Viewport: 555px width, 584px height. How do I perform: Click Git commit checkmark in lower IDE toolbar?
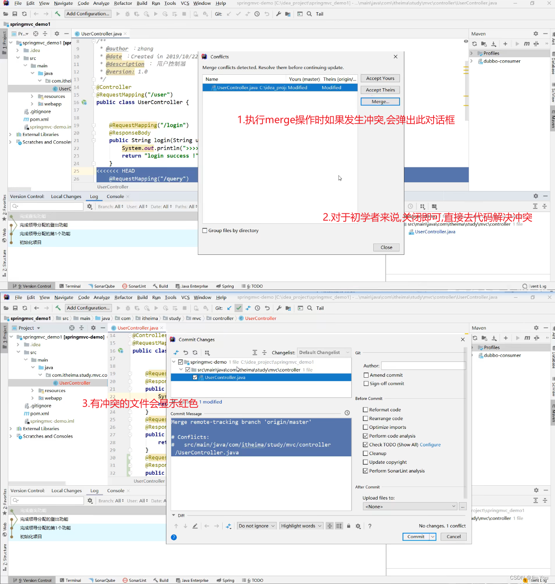point(239,308)
